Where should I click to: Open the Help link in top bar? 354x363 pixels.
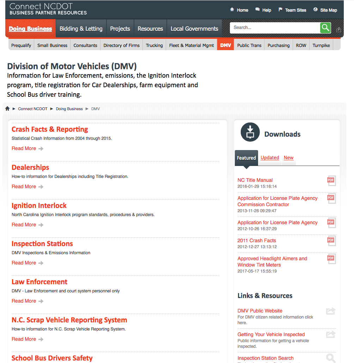tap(267, 10)
